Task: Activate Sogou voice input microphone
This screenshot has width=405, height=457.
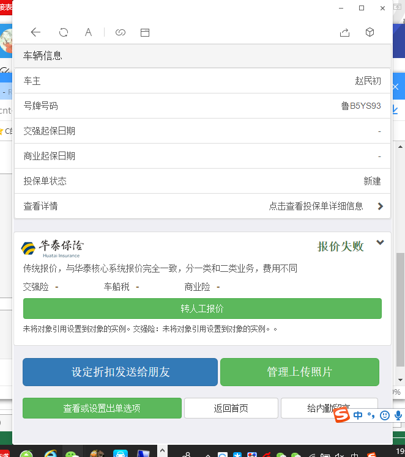Action: click(398, 415)
